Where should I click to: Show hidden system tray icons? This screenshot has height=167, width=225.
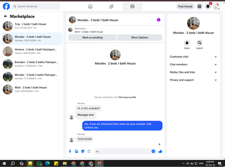183,163
